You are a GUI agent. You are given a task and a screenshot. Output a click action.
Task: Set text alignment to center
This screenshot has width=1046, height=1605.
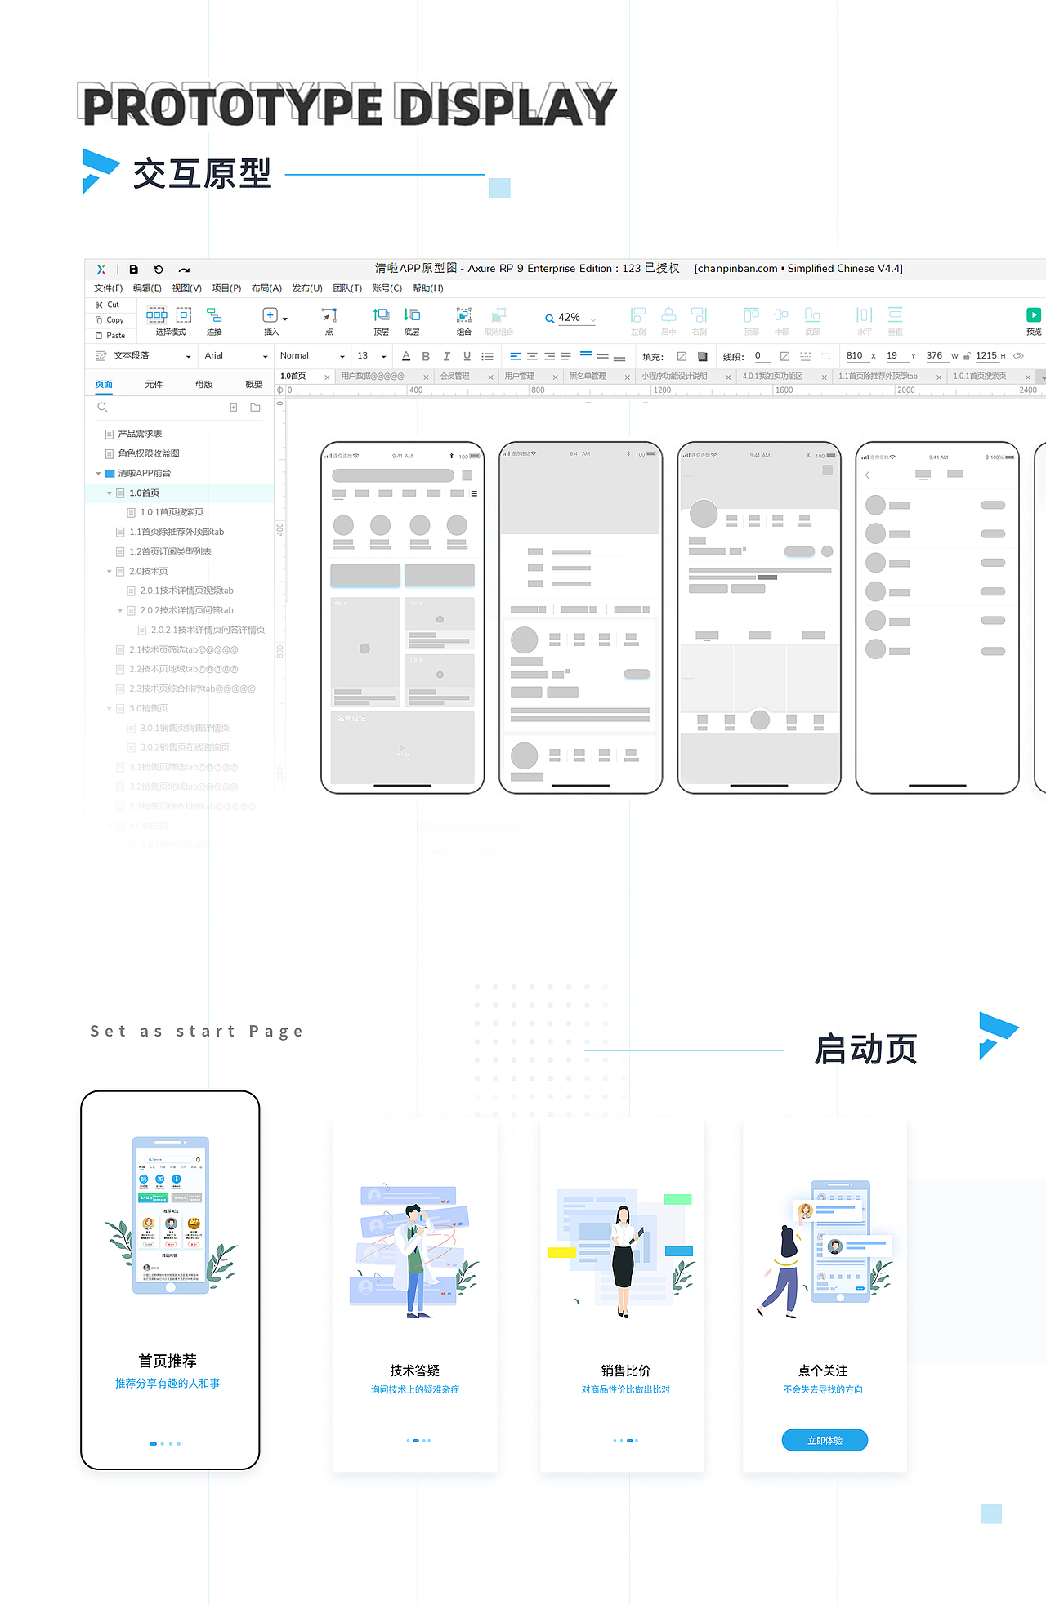tap(532, 356)
